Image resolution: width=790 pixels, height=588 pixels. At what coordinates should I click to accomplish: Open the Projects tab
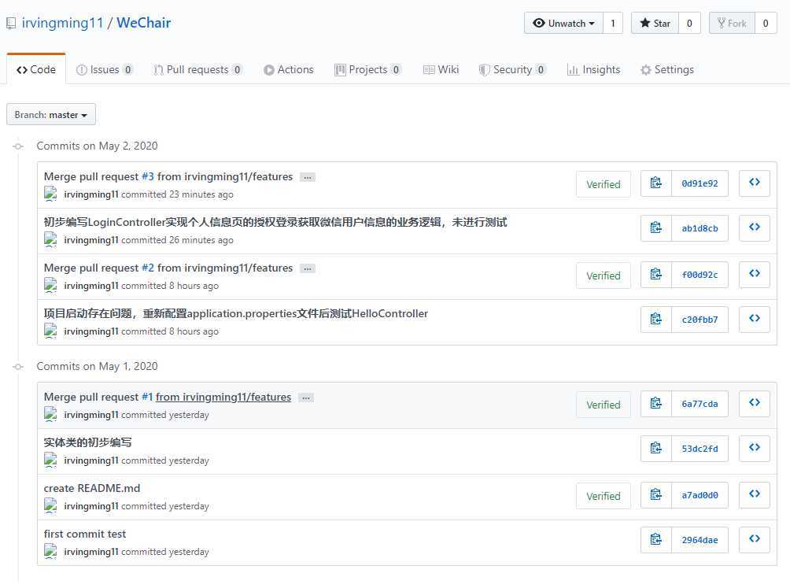coord(367,69)
